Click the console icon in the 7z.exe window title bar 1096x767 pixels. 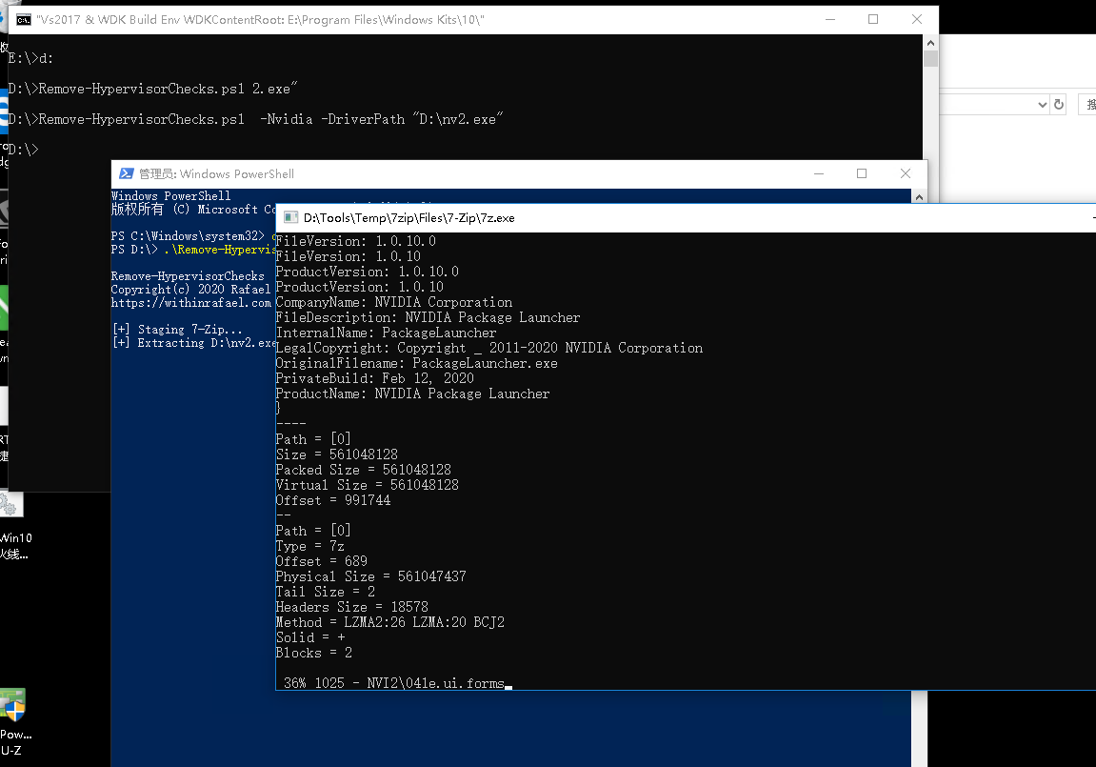(x=289, y=217)
